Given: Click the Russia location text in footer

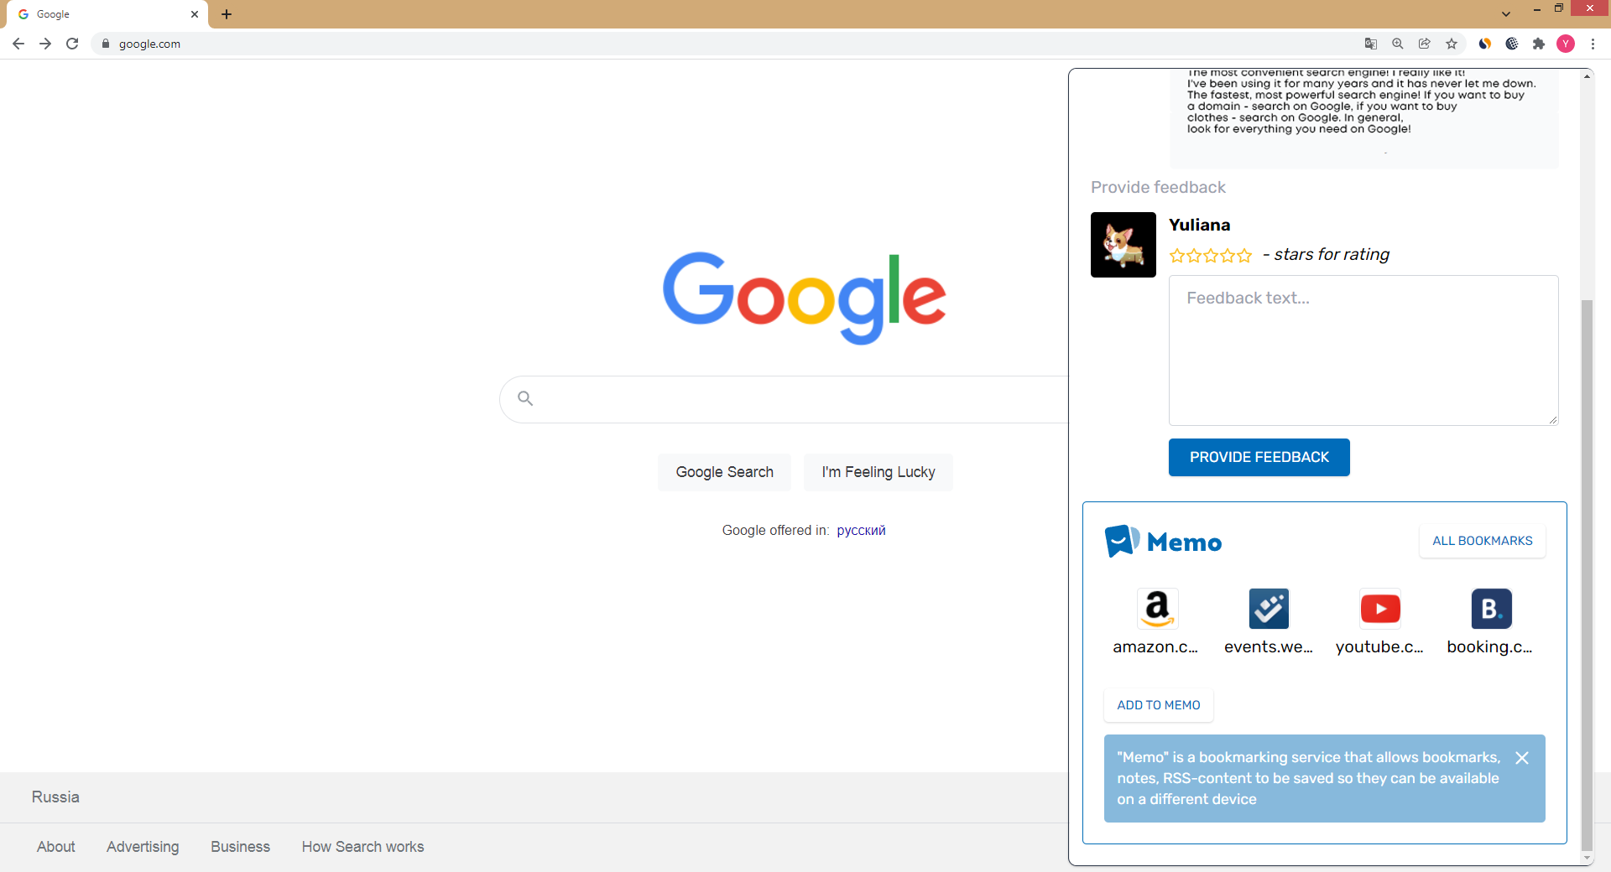Looking at the screenshot, I should coord(55,797).
